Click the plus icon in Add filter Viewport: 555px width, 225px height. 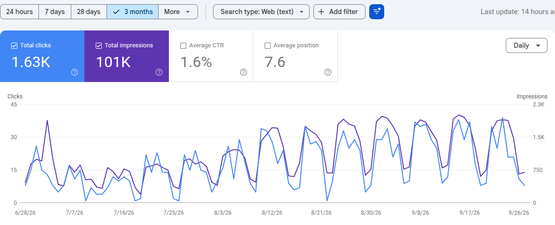(321, 12)
